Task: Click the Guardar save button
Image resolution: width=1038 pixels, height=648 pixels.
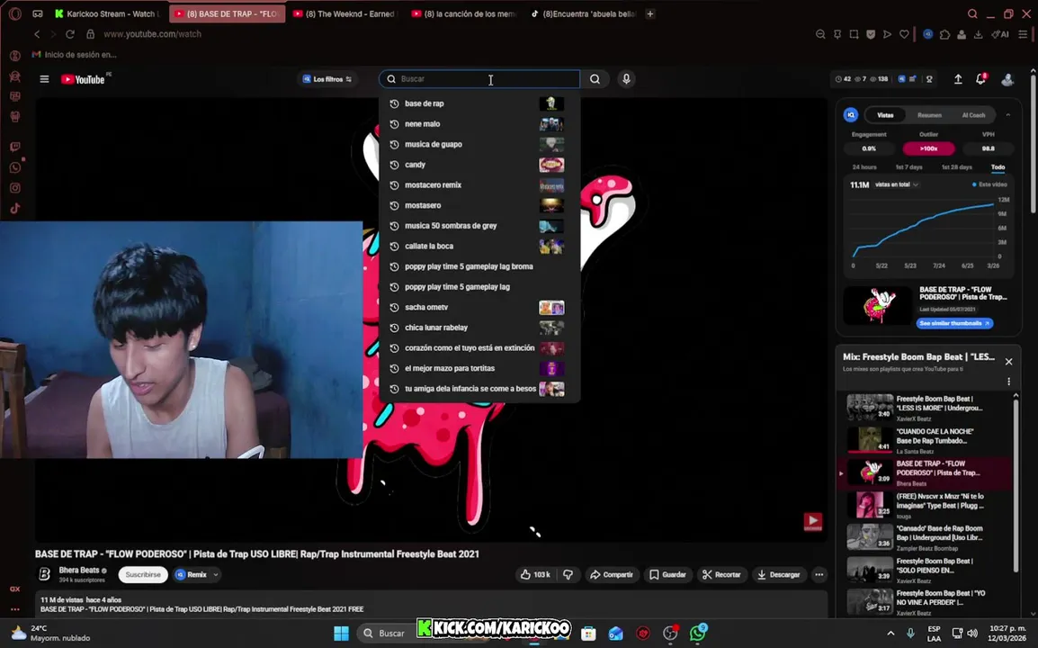Action: [667, 574]
